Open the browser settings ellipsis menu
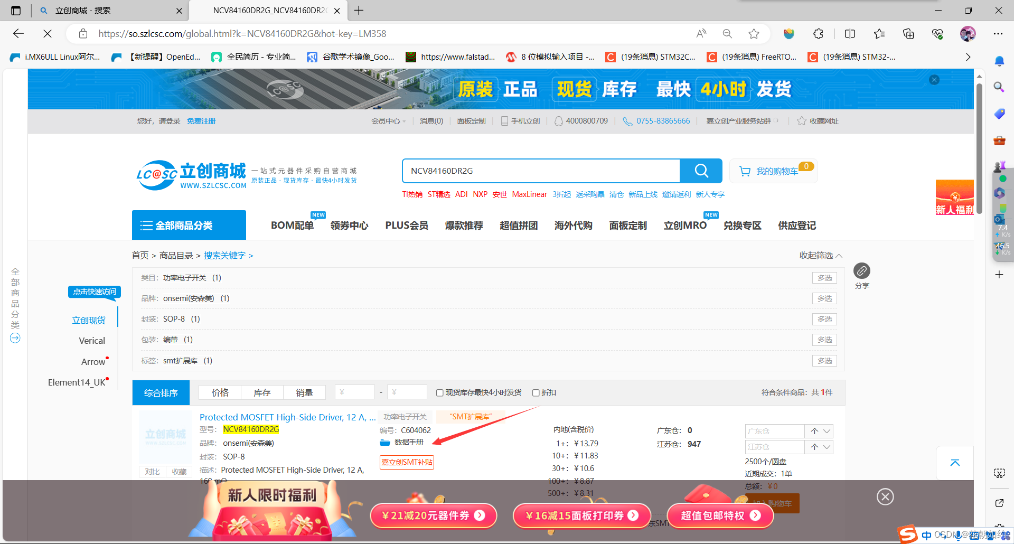This screenshot has height=544, width=1014. [998, 34]
